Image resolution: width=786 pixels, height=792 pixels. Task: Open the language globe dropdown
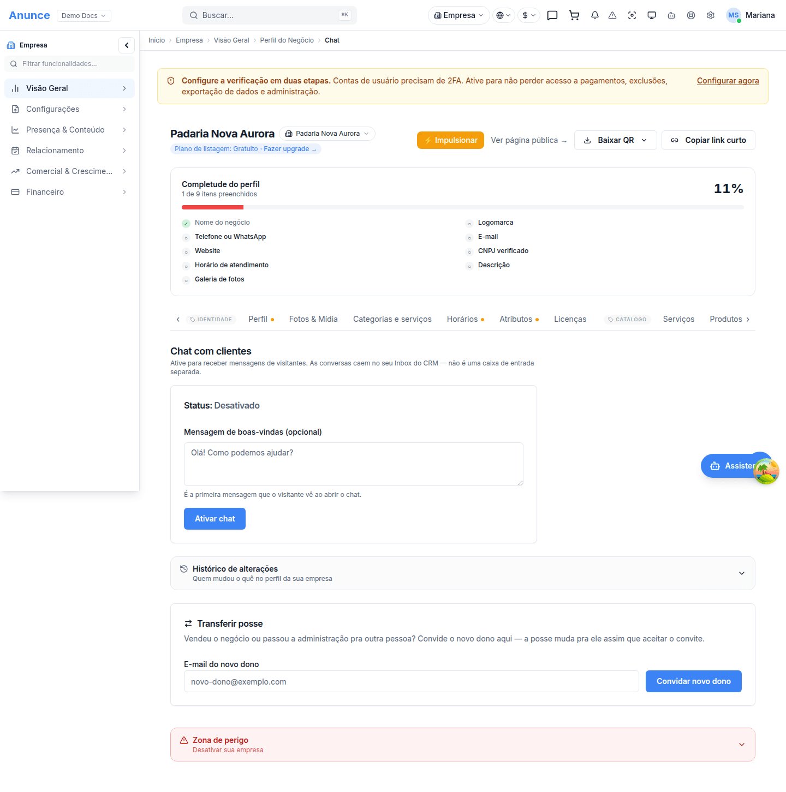click(503, 15)
